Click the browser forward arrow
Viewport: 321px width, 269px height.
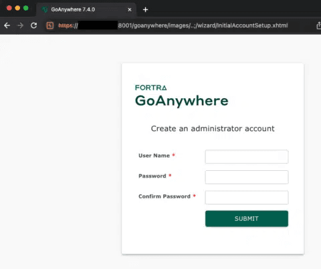[x=20, y=25]
